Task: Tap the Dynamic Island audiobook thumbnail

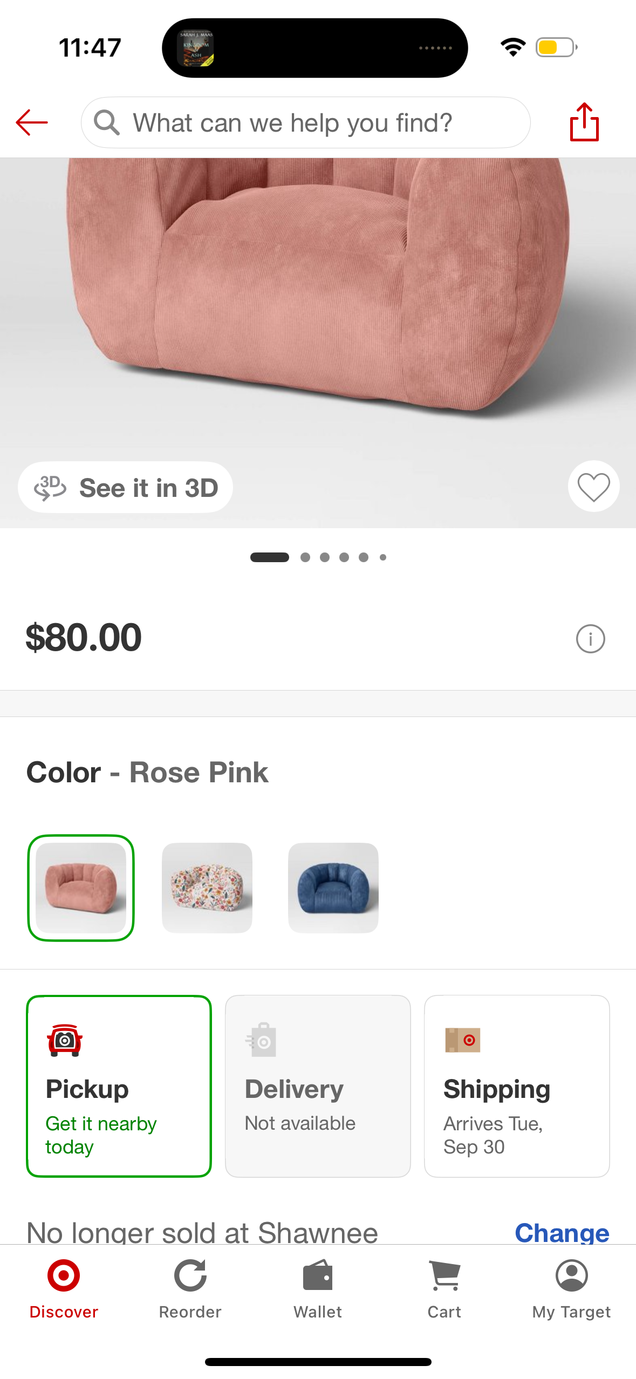Action: coord(196,48)
